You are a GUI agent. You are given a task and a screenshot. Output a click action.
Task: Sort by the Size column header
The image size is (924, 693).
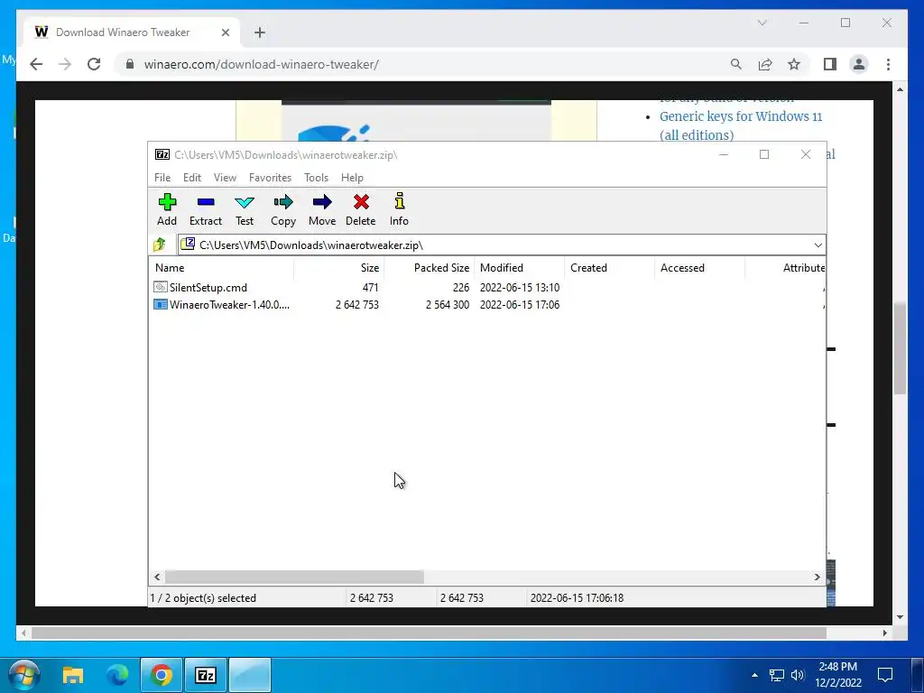(339, 267)
